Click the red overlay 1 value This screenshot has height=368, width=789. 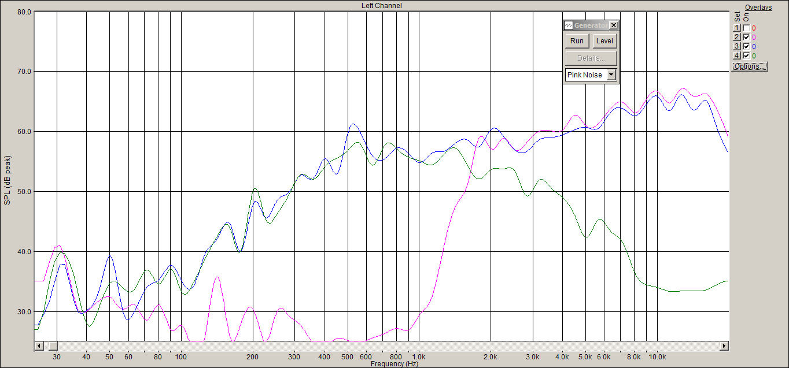754,28
